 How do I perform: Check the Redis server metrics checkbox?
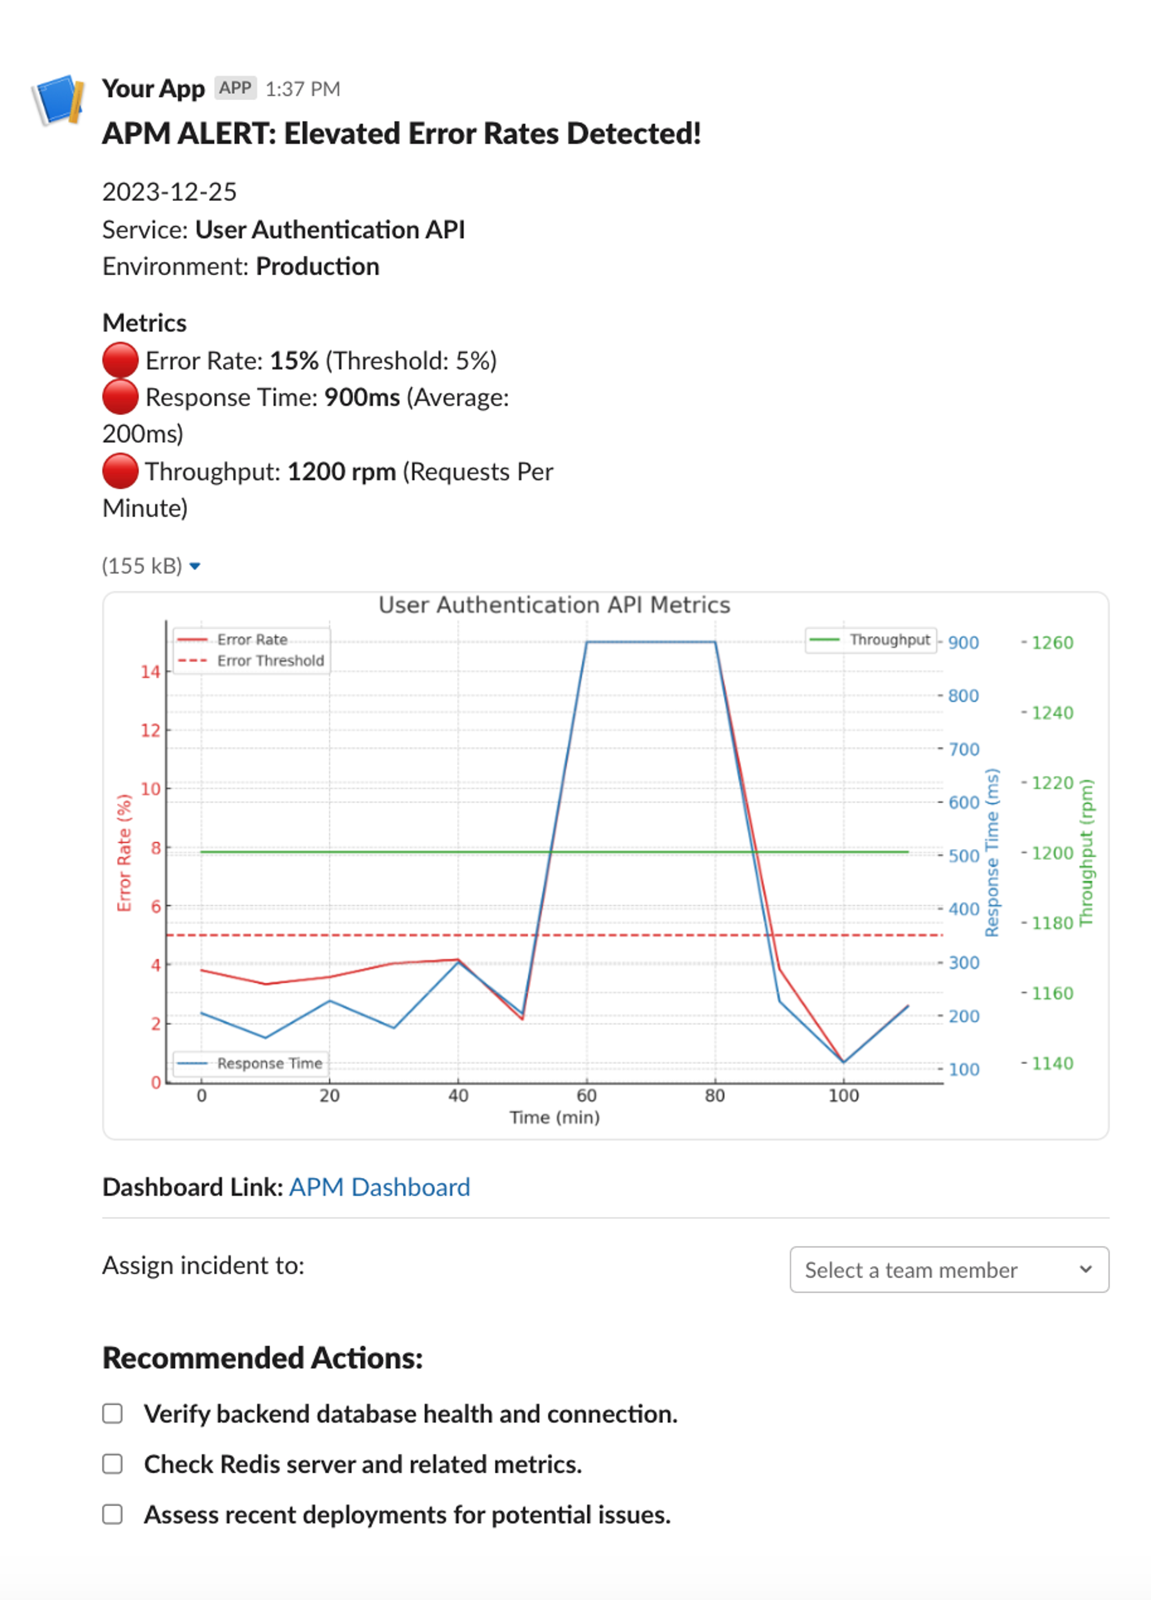pos(113,1464)
